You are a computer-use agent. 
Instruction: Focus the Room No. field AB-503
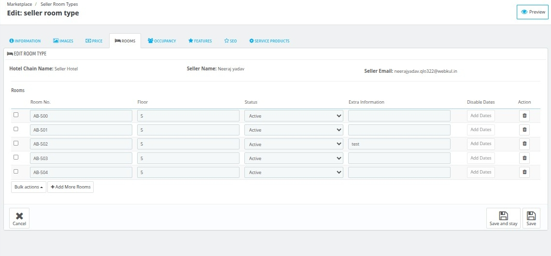point(81,158)
